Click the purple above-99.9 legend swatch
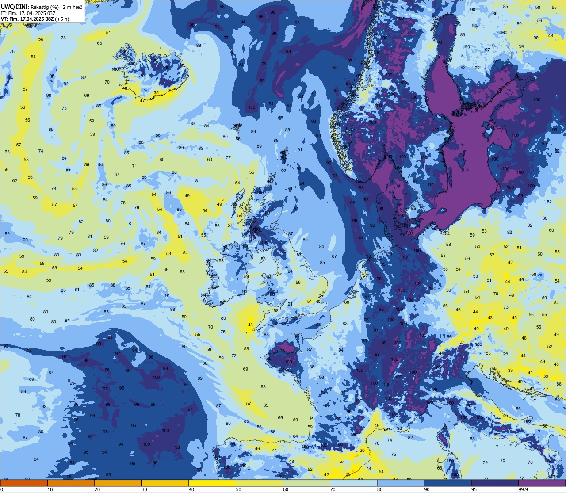This screenshot has height=493, width=566. 543,483
